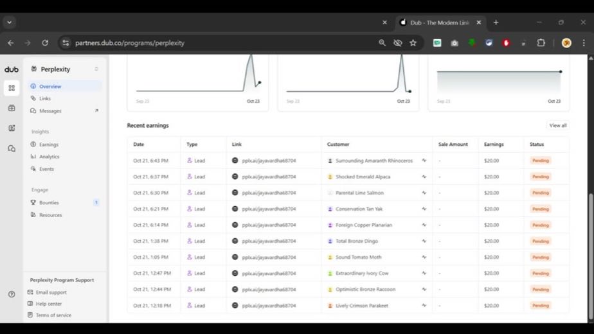Open the profile card icon in left rail
This screenshot has height=334, width=594.
click(12, 128)
